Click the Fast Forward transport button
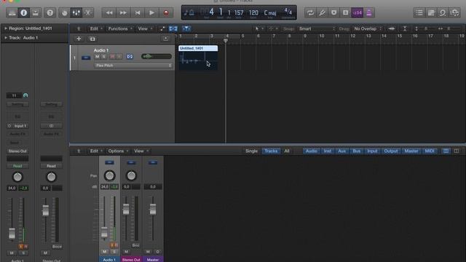 [123, 13]
